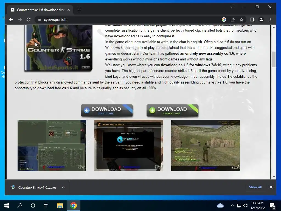281x211 pixels.
Task: Click the Counter Strike 1.6 cover image
Action: (58, 48)
